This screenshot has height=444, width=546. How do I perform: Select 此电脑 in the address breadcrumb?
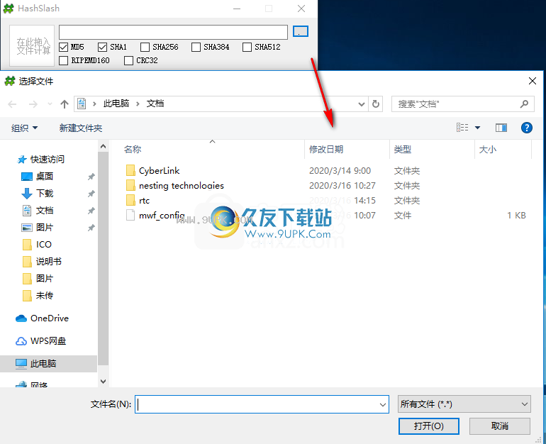pos(116,104)
